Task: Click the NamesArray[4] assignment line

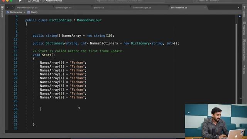Action: [x=63, y=78]
